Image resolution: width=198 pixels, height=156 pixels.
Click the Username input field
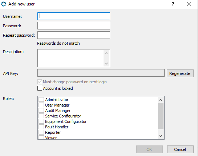coord(74,16)
